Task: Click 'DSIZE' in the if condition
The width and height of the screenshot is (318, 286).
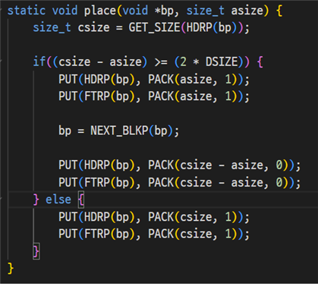Action: pyautogui.click(x=222, y=61)
